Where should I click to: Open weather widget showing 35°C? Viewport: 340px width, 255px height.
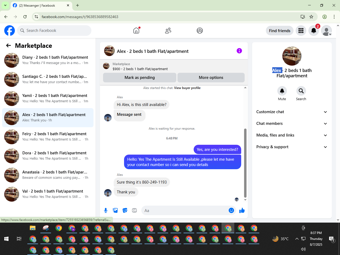280,239
